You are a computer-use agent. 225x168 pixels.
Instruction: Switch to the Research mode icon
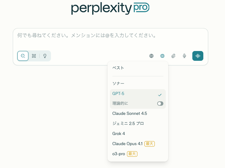click(x=34, y=56)
